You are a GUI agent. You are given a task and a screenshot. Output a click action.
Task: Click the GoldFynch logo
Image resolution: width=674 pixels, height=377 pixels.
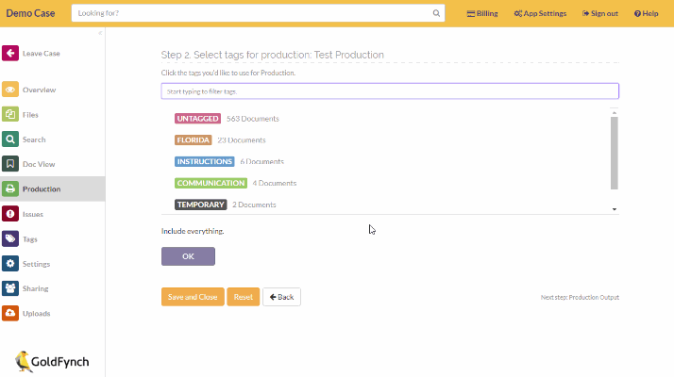(52, 362)
